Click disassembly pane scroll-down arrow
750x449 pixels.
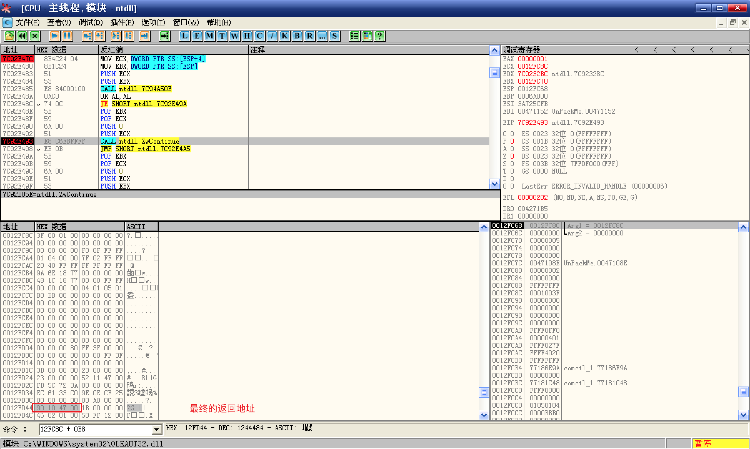(494, 184)
